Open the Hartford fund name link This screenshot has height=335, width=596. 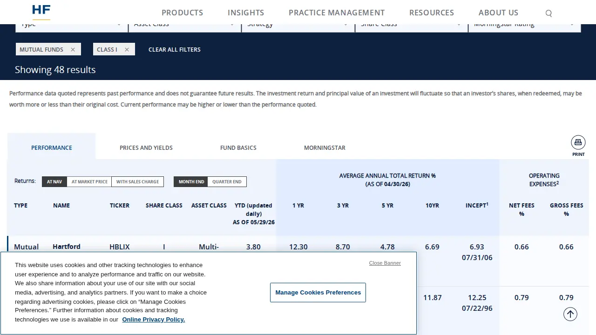[67, 247]
